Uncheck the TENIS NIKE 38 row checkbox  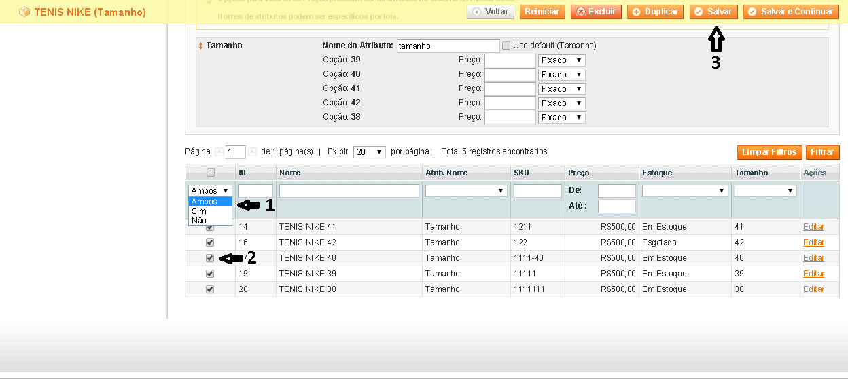[210, 289]
